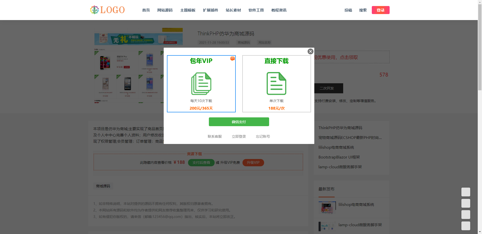
Task: Click the price text 188元/次
Action: (276, 108)
